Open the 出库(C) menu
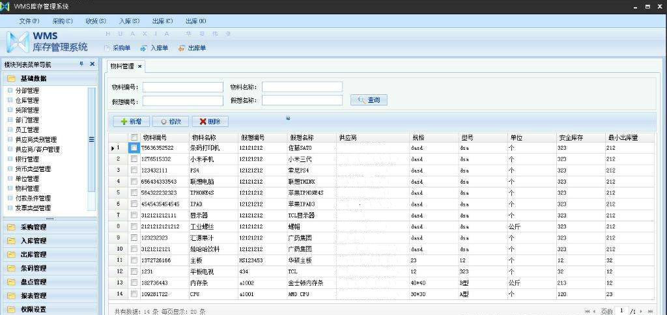The width and height of the screenshot is (667, 315). [x=162, y=21]
